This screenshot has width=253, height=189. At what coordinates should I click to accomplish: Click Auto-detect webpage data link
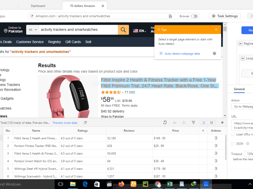point(182,54)
